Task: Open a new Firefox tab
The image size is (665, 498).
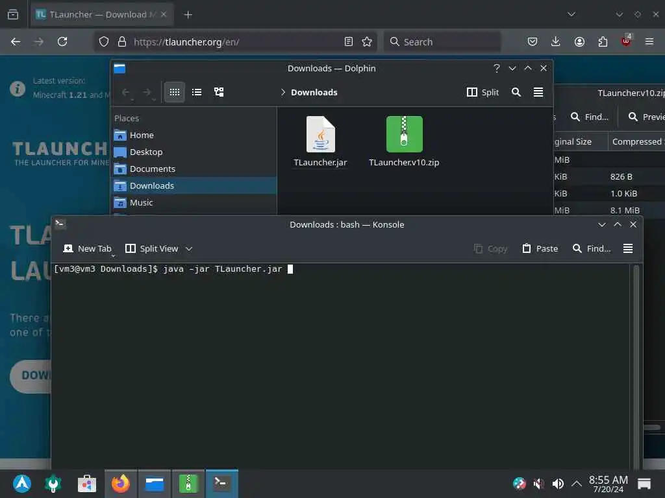Action: click(188, 15)
